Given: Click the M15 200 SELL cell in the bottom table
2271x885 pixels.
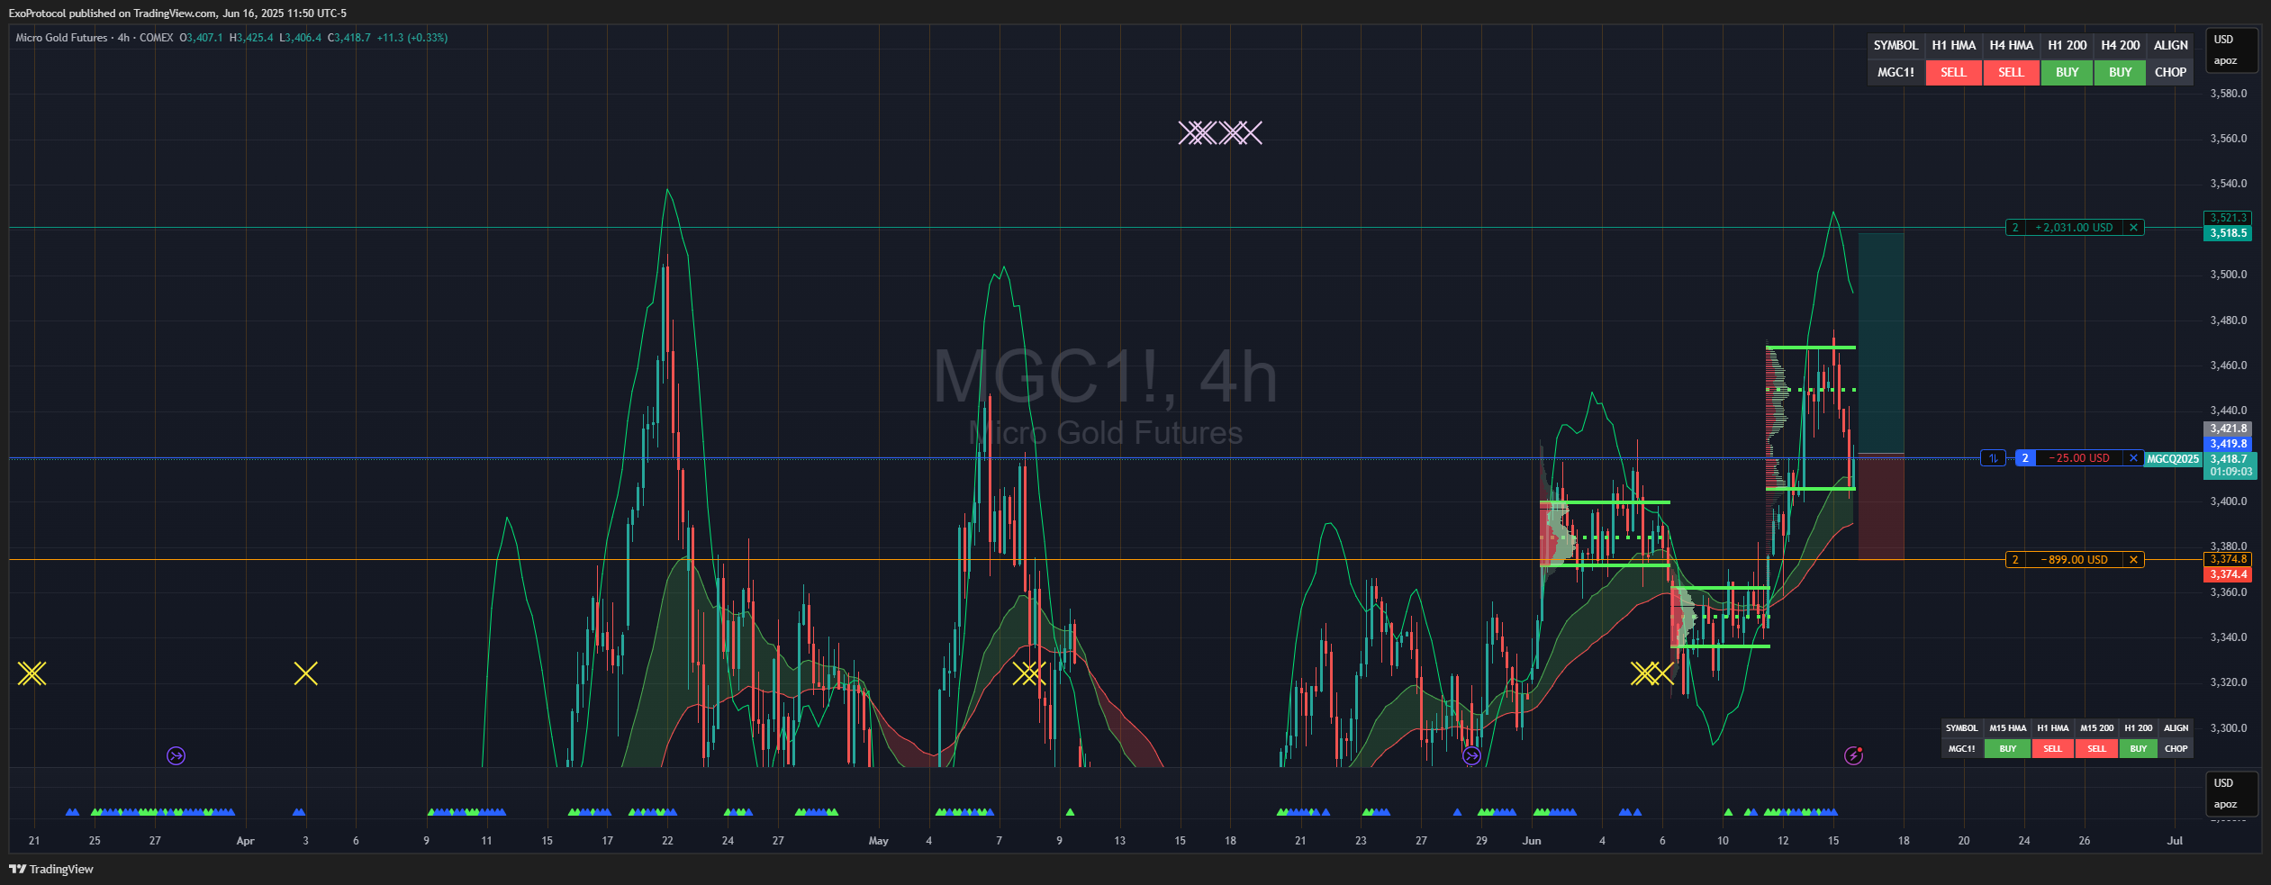Looking at the screenshot, I should pyautogui.click(x=2096, y=748).
